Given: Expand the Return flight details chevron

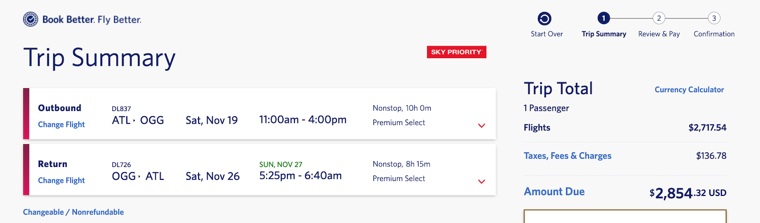Looking at the screenshot, I should pyautogui.click(x=482, y=182).
